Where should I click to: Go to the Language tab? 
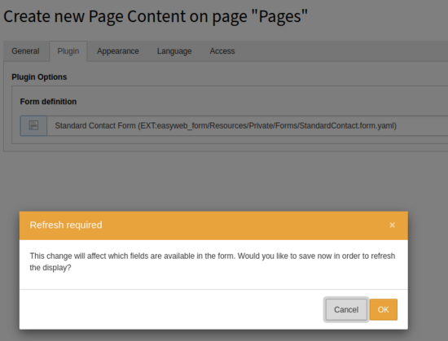[x=174, y=51]
